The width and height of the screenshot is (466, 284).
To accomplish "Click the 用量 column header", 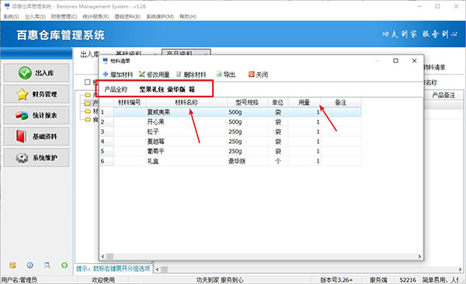I will coord(304,103).
